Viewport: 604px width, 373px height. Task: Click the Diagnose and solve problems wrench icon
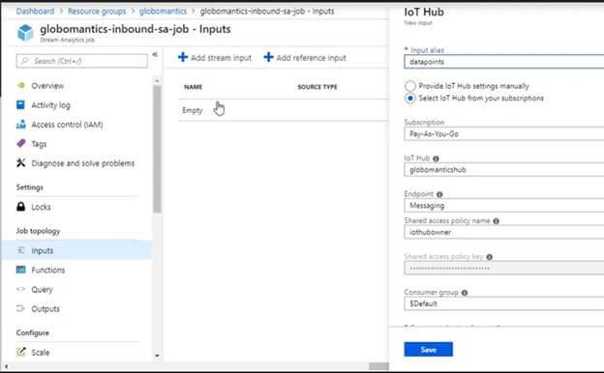coord(20,162)
